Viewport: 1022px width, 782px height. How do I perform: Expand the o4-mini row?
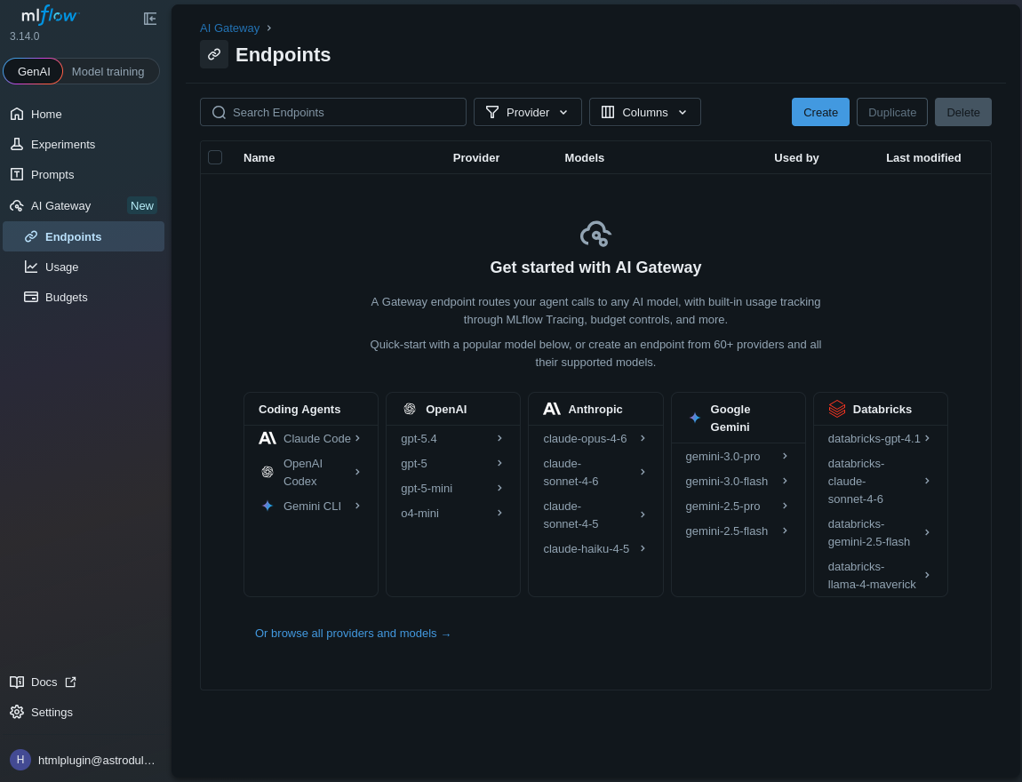[x=452, y=513]
